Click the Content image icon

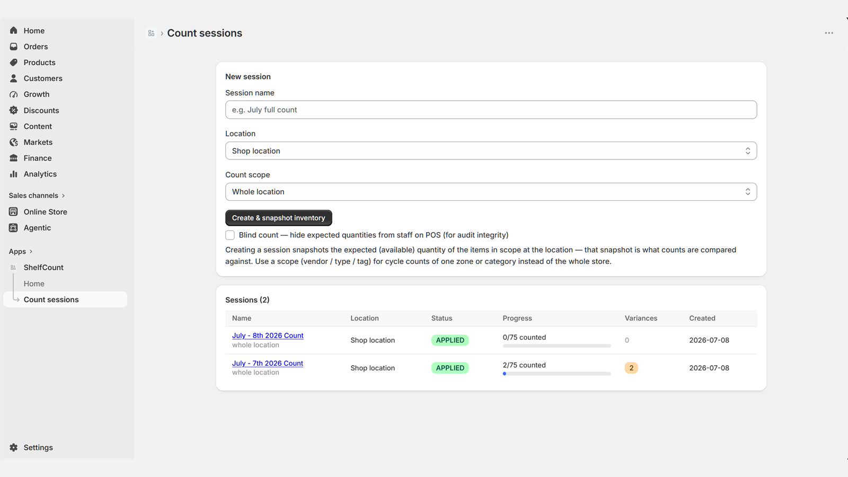pos(14,126)
